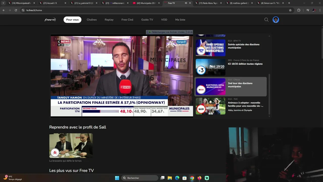
Task: Switch to the VOD section
Action: click(x=164, y=20)
